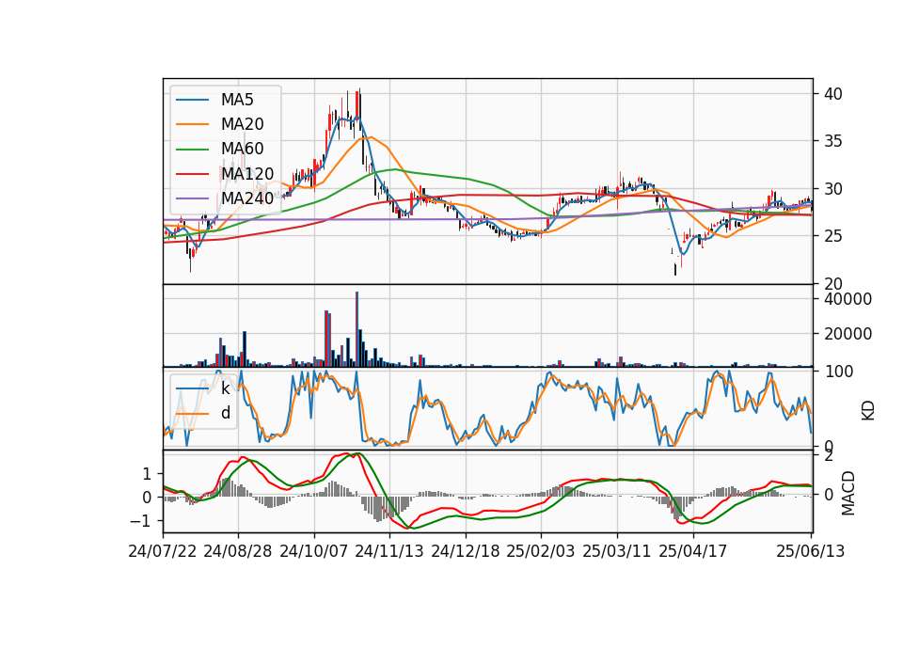Click the MA5 legend label

pos(237,100)
